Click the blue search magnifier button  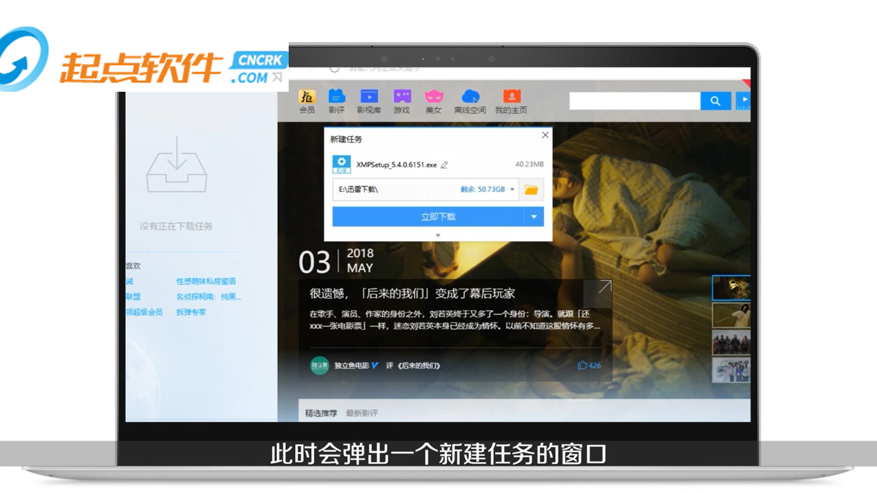click(x=715, y=101)
